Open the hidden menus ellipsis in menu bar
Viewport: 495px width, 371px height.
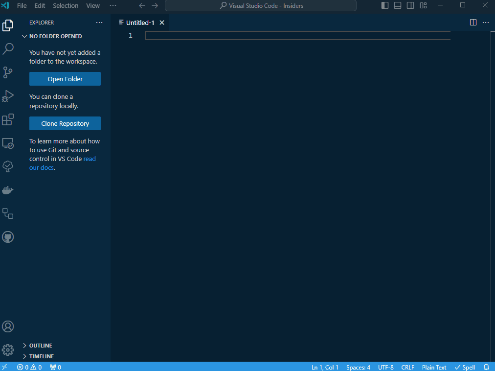coord(112,5)
